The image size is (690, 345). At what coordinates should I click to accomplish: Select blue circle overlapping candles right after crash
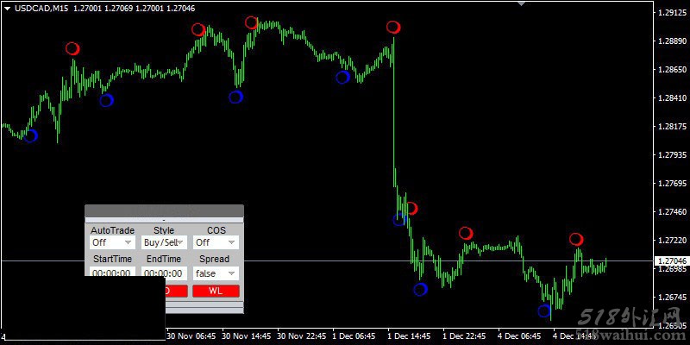(399, 219)
